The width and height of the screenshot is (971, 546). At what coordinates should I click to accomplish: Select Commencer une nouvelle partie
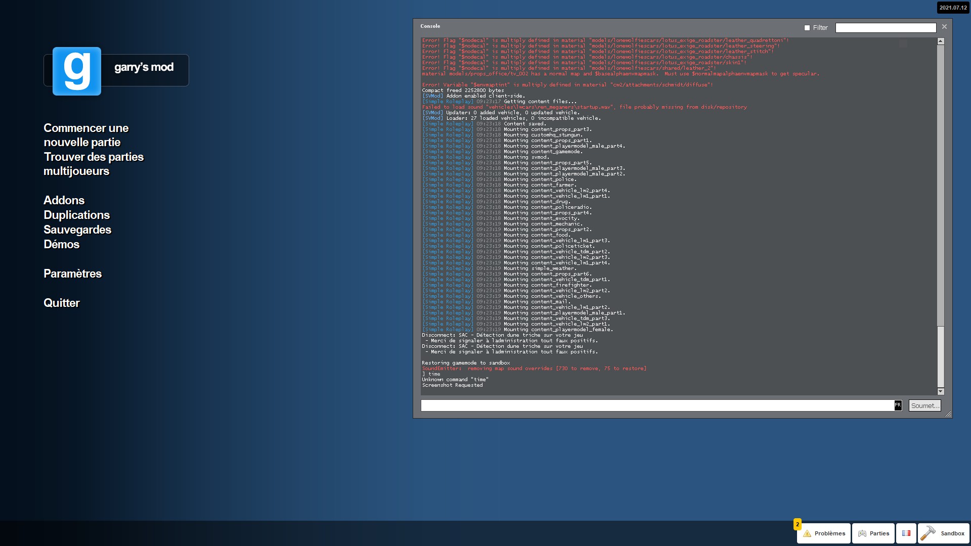tap(86, 135)
